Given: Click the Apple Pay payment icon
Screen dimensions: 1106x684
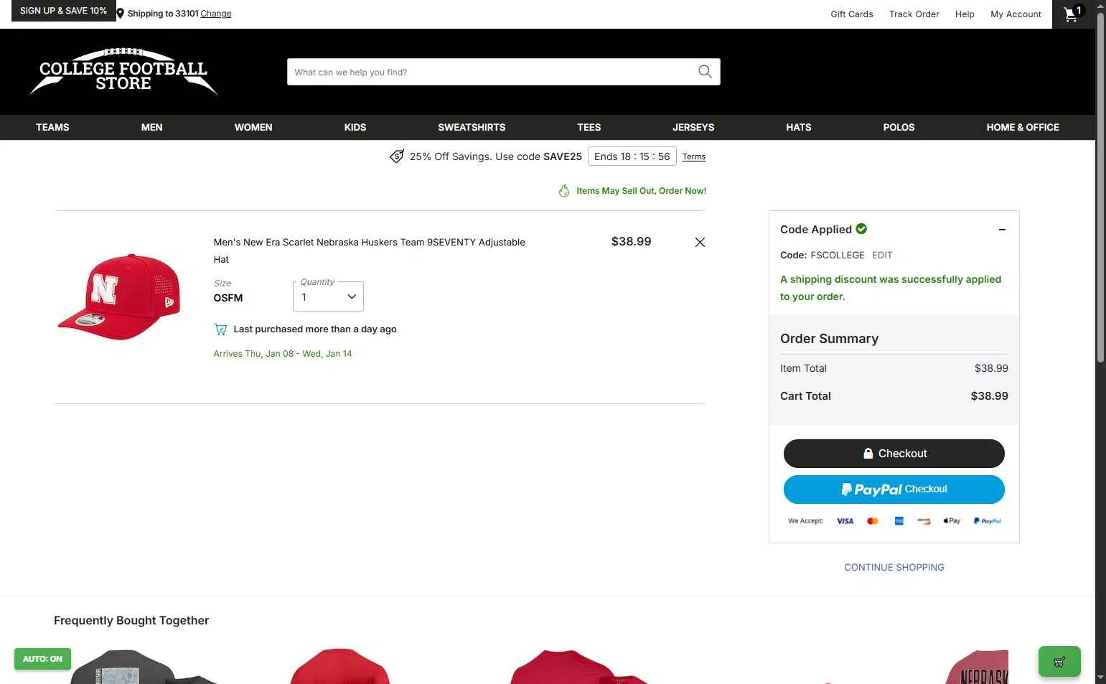Looking at the screenshot, I should click(x=952, y=521).
